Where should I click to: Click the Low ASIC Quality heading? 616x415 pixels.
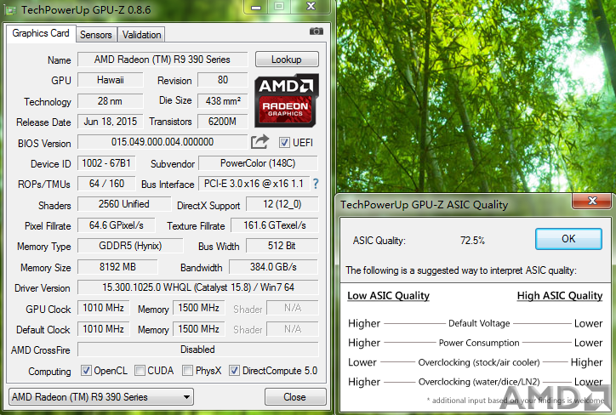tap(388, 296)
